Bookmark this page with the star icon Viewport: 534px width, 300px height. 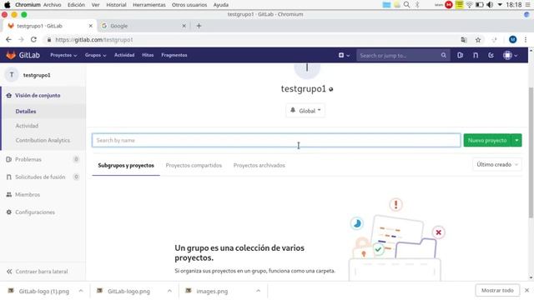478,40
